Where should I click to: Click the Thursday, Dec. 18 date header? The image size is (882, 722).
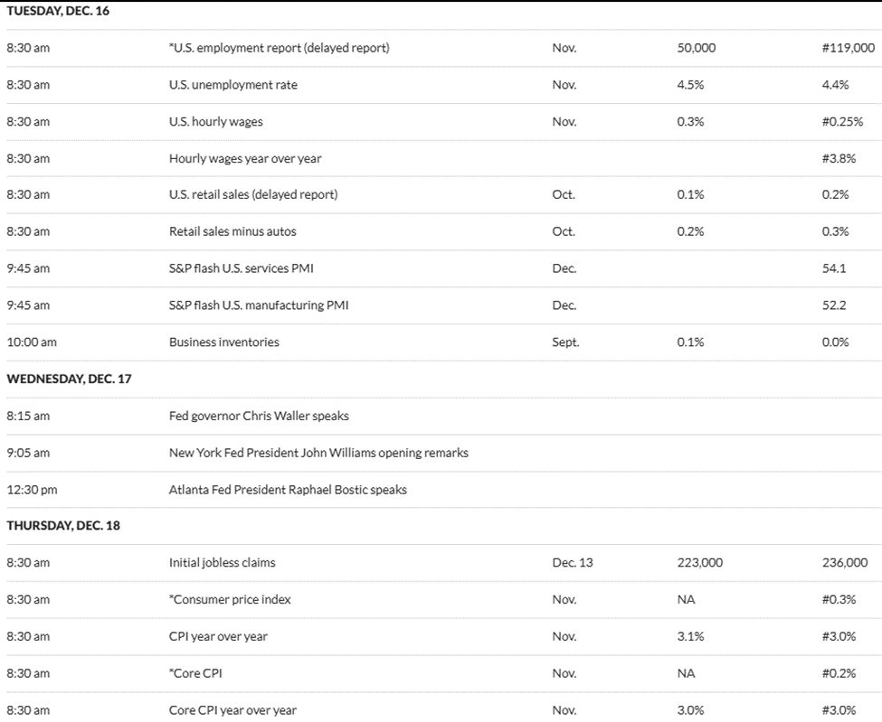63,526
